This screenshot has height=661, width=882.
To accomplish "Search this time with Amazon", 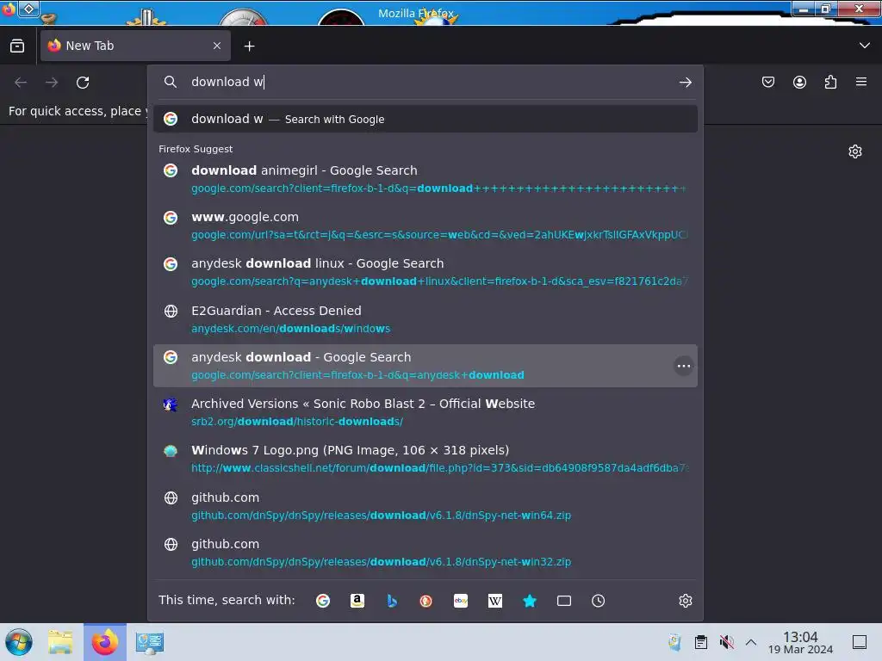I will click(x=357, y=601).
